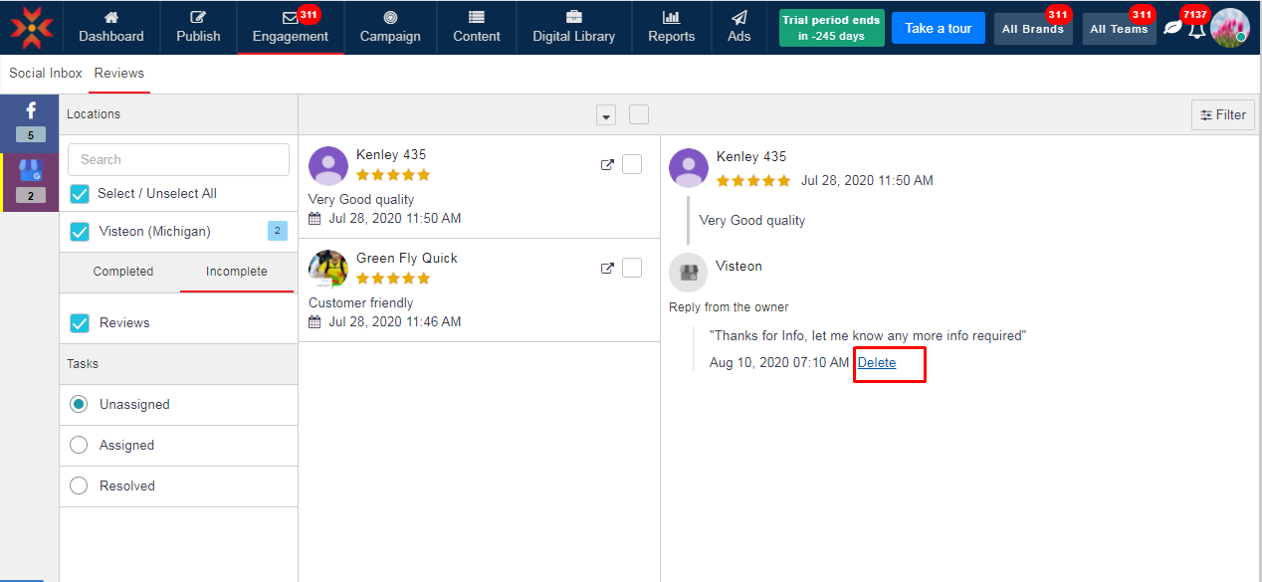The height and width of the screenshot is (582, 1262).
Task: Open the All Teams dropdown
Action: pos(1119,29)
